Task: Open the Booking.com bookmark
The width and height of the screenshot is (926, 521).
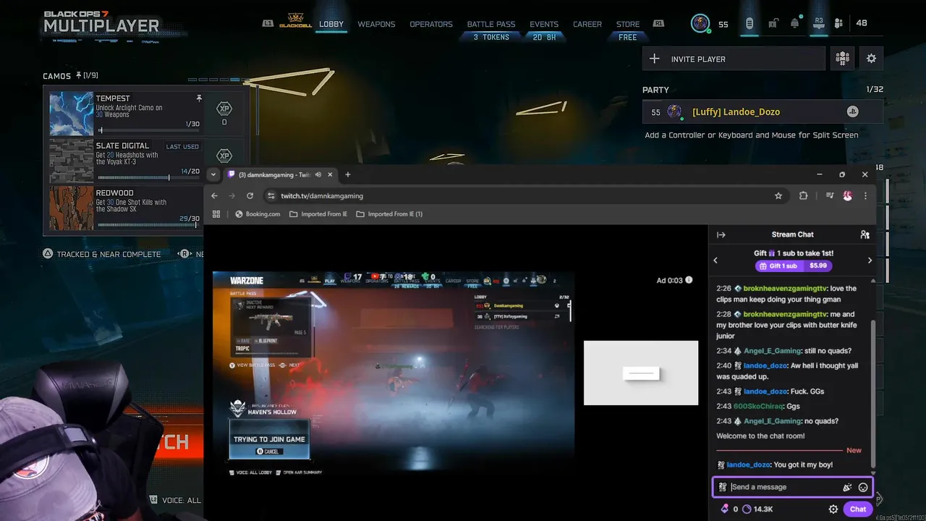Action: 258,214
